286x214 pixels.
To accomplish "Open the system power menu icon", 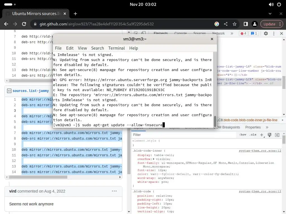I will pyautogui.click(x=279, y=4).
